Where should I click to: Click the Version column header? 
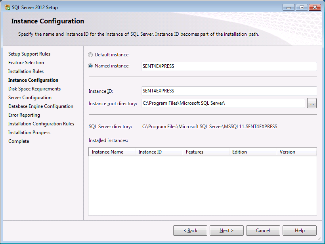click(x=287, y=152)
